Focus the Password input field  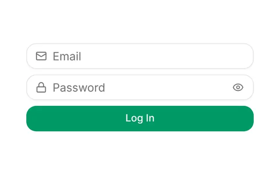140,87
